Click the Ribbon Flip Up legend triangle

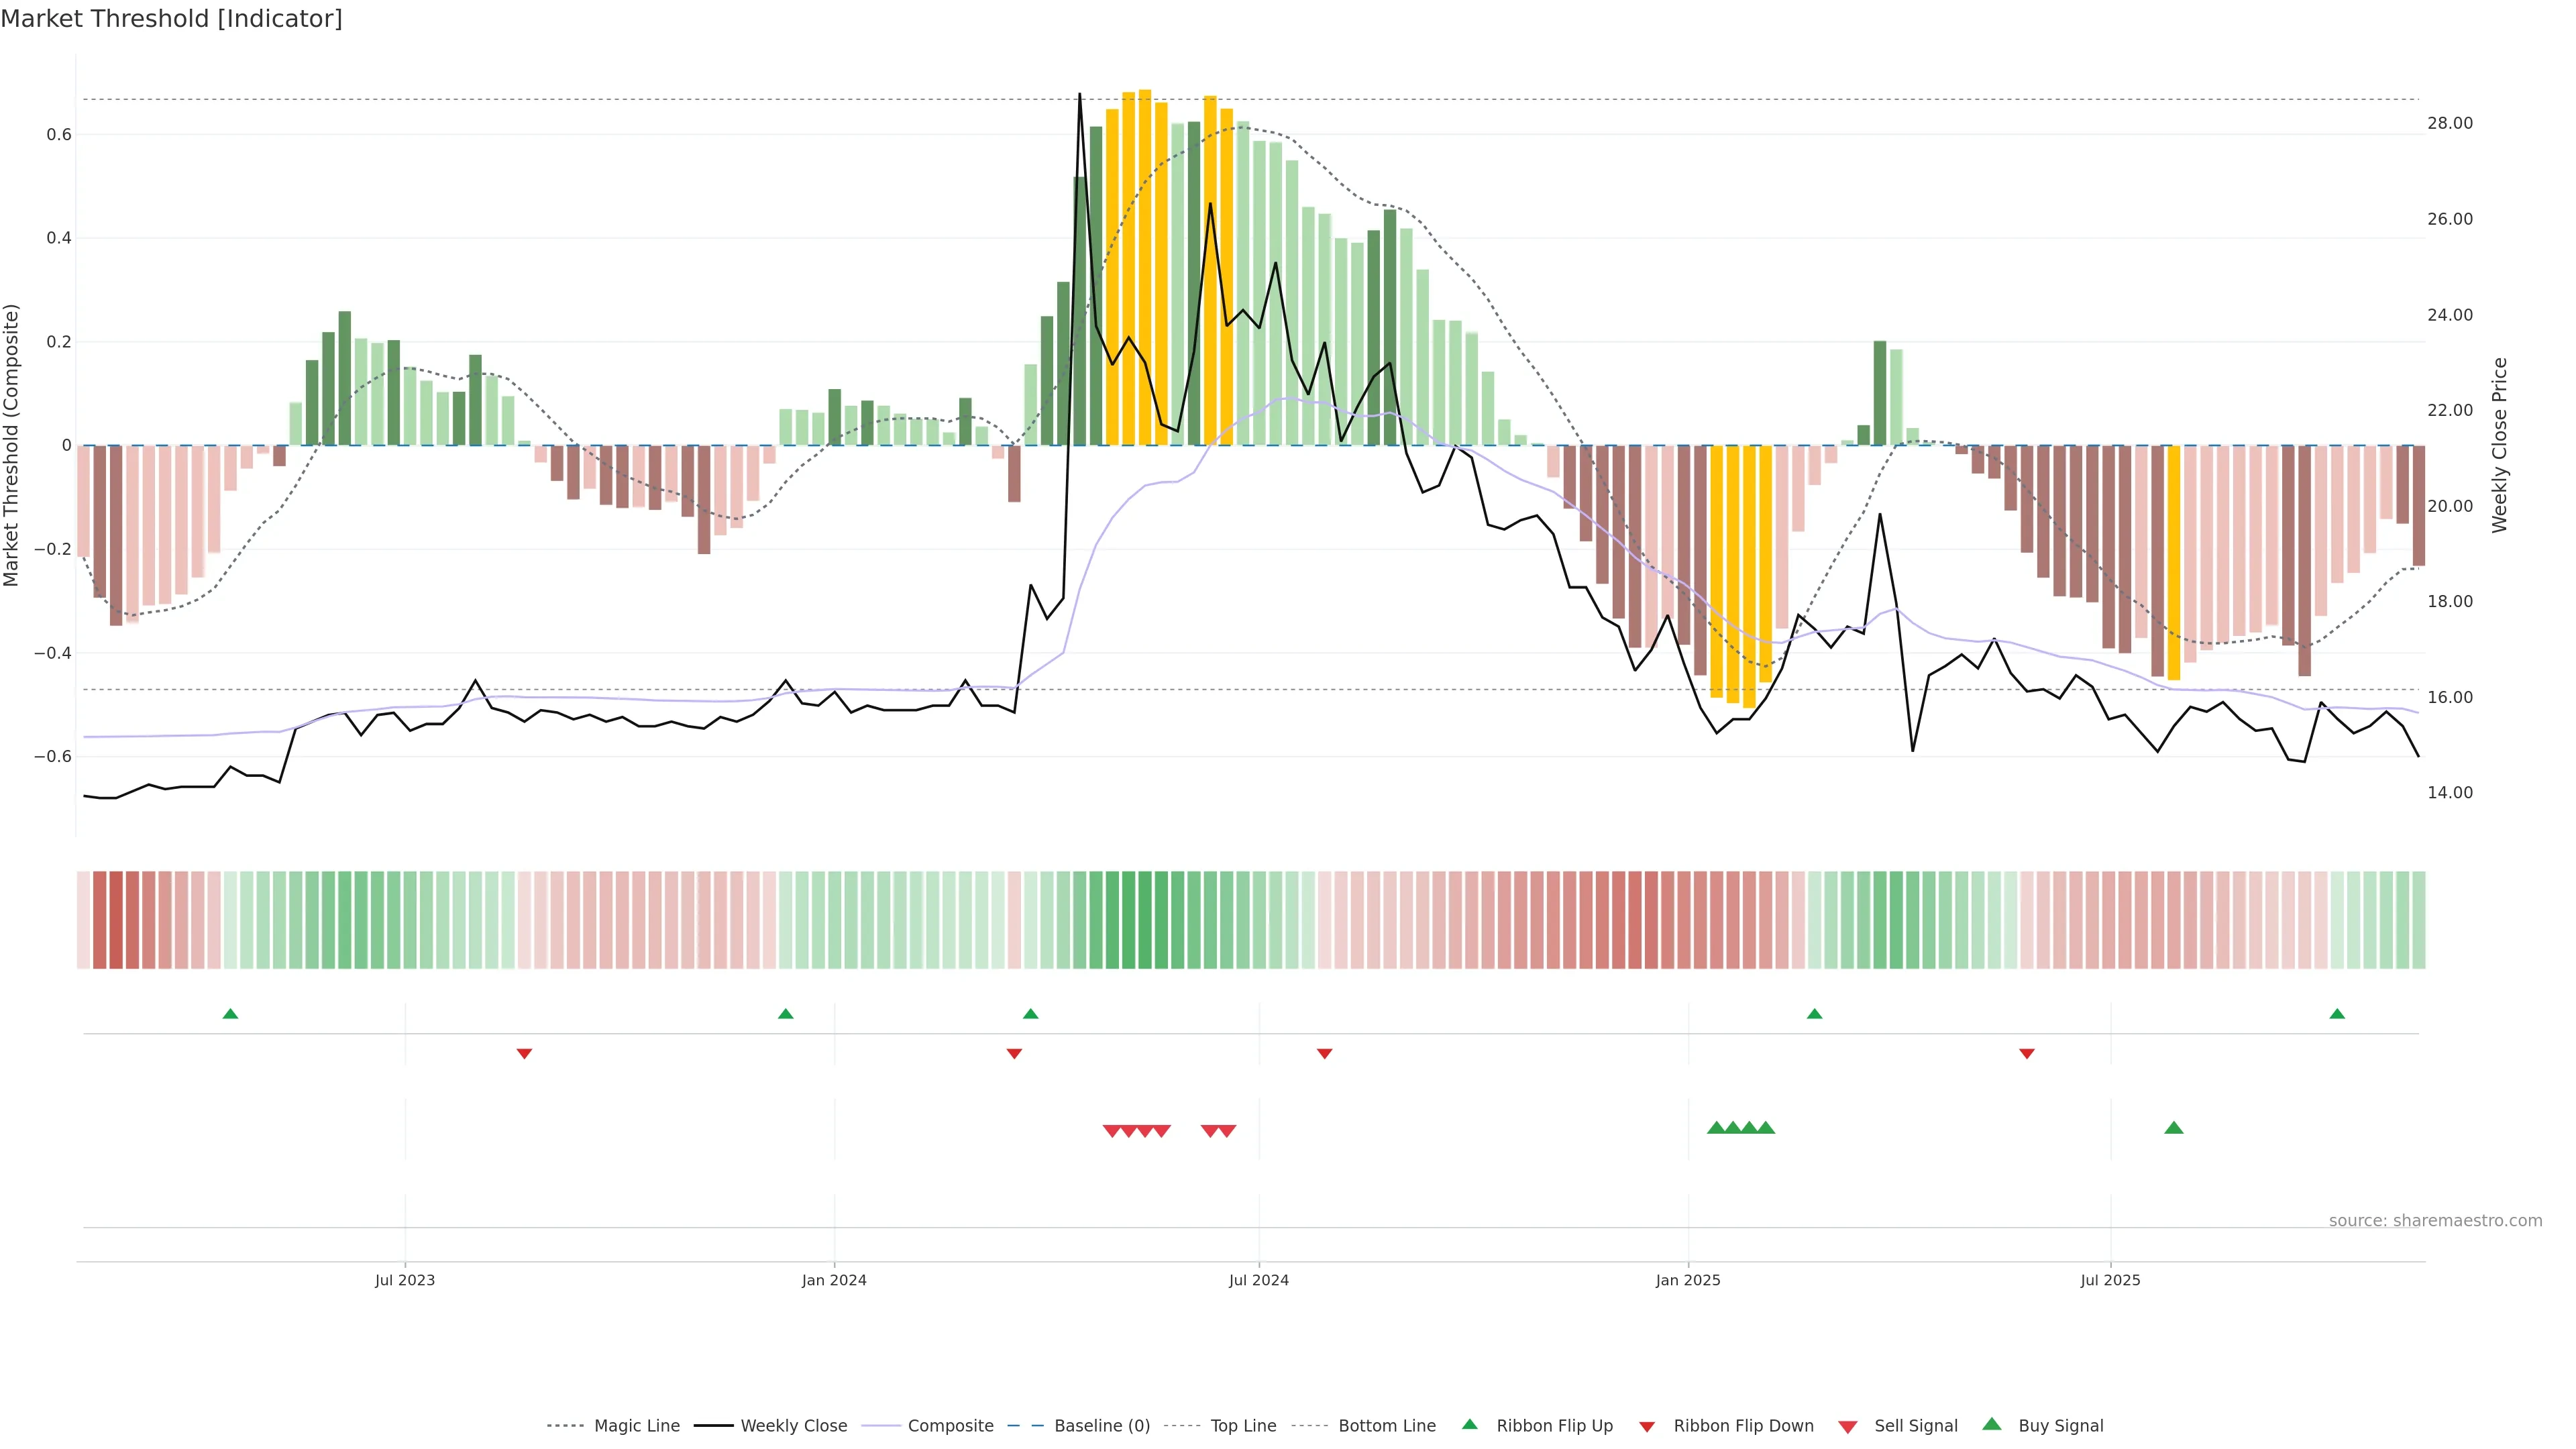pos(1470,1424)
